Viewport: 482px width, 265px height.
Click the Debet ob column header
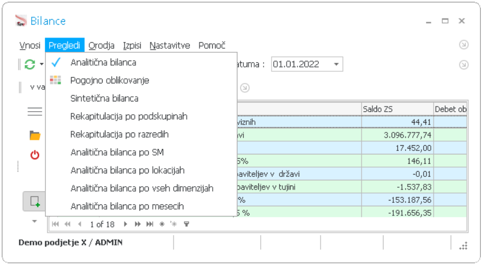point(450,109)
